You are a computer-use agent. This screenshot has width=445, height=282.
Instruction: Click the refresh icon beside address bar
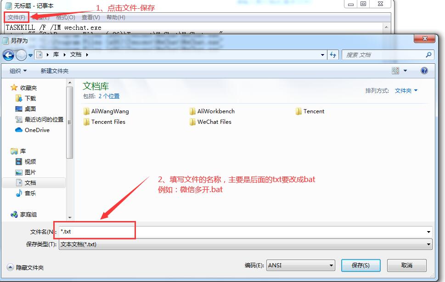coord(333,55)
